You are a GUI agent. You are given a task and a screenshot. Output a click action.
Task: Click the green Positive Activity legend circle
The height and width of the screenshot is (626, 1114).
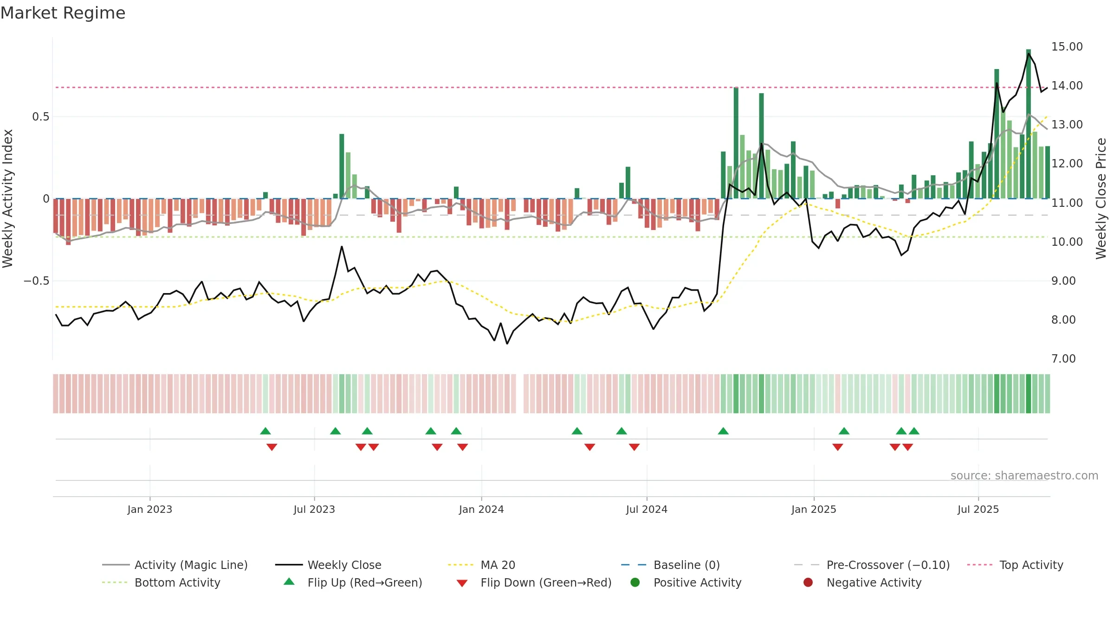coord(635,582)
